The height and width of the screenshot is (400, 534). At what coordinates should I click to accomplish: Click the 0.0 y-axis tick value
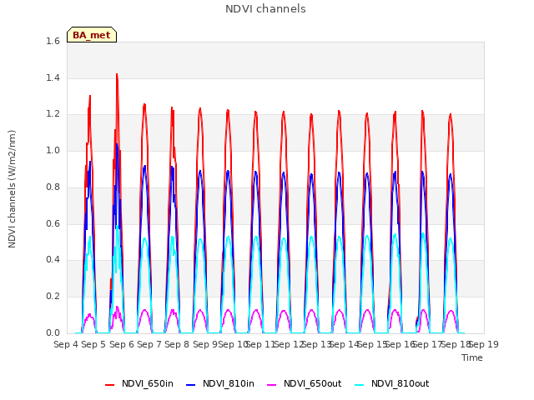coord(53,332)
